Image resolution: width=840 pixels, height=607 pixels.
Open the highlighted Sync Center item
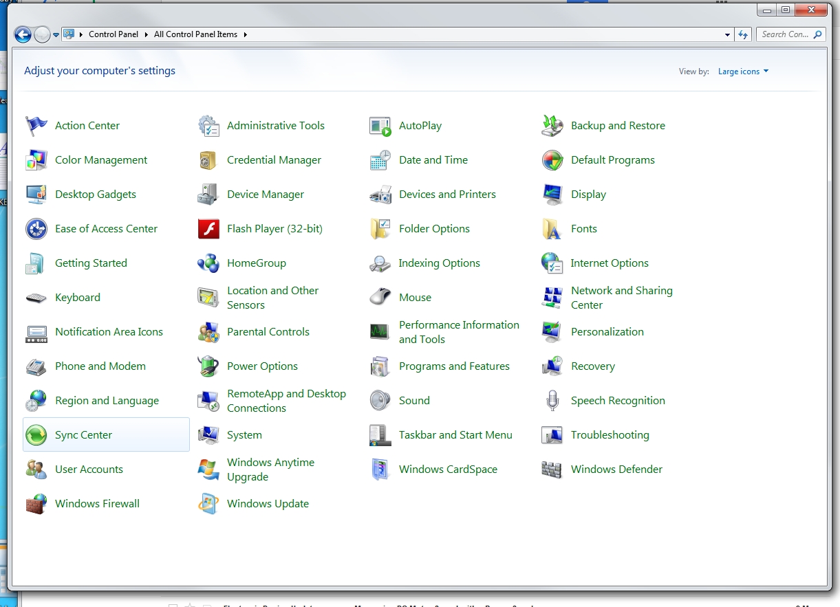[106, 434]
